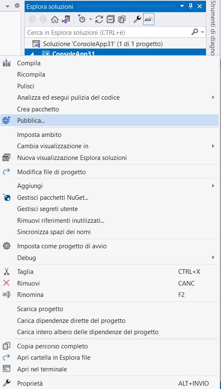The height and width of the screenshot is (389, 221).
Task: Click Apri nel terminale menu item
Action: pos(110,369)
